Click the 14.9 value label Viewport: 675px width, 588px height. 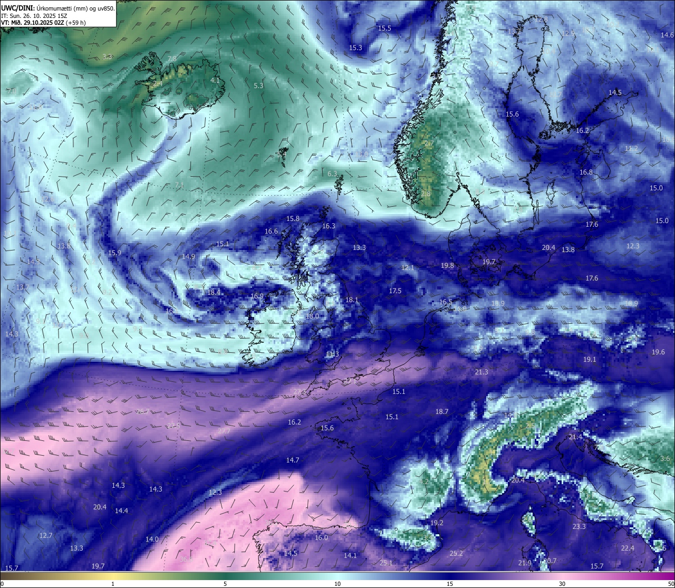pos(188,256)
